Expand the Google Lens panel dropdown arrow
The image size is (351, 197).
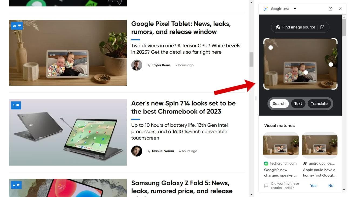pyautogui.click(x=295, y=9)
